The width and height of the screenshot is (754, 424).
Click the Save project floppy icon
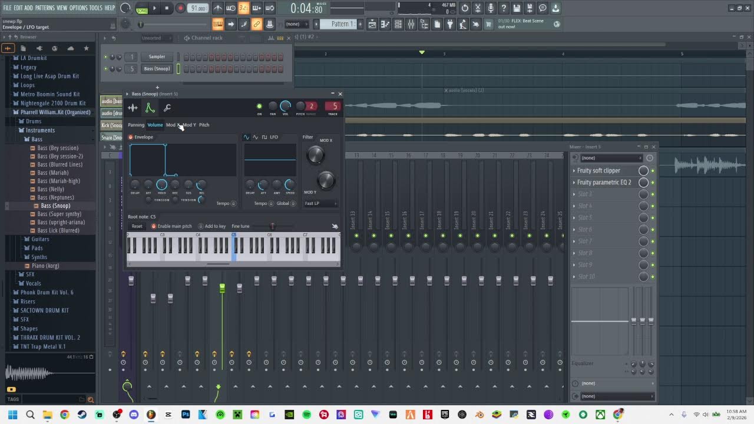[x=517, y=8]
